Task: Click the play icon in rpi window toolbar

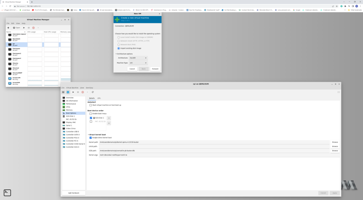Action: pyautogui.click(x=73, y=92)
